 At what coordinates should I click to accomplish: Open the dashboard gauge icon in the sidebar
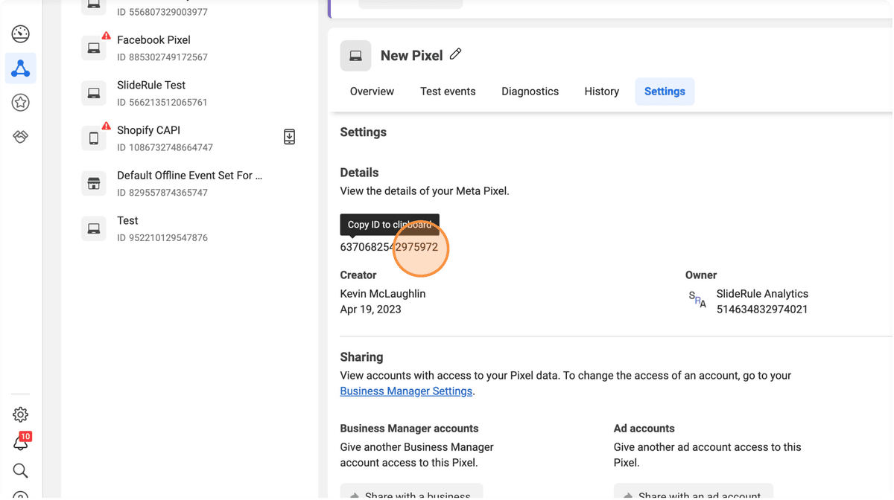(21, 33)
